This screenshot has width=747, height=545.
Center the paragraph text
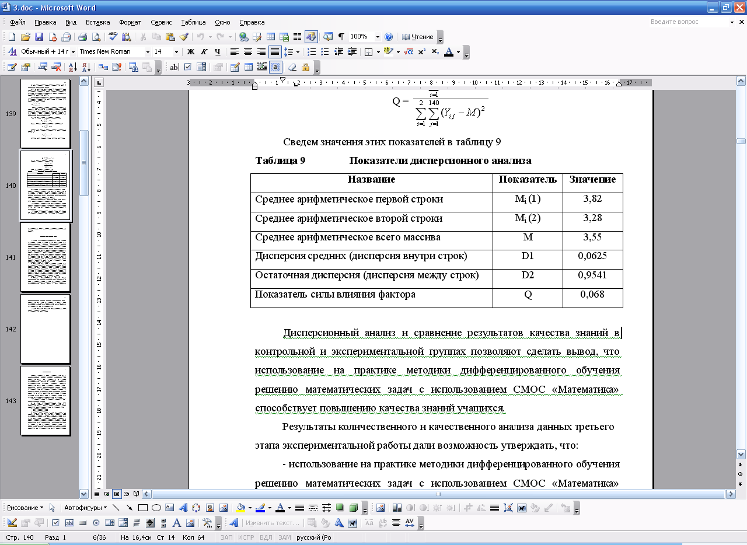(x=247, y=51)
